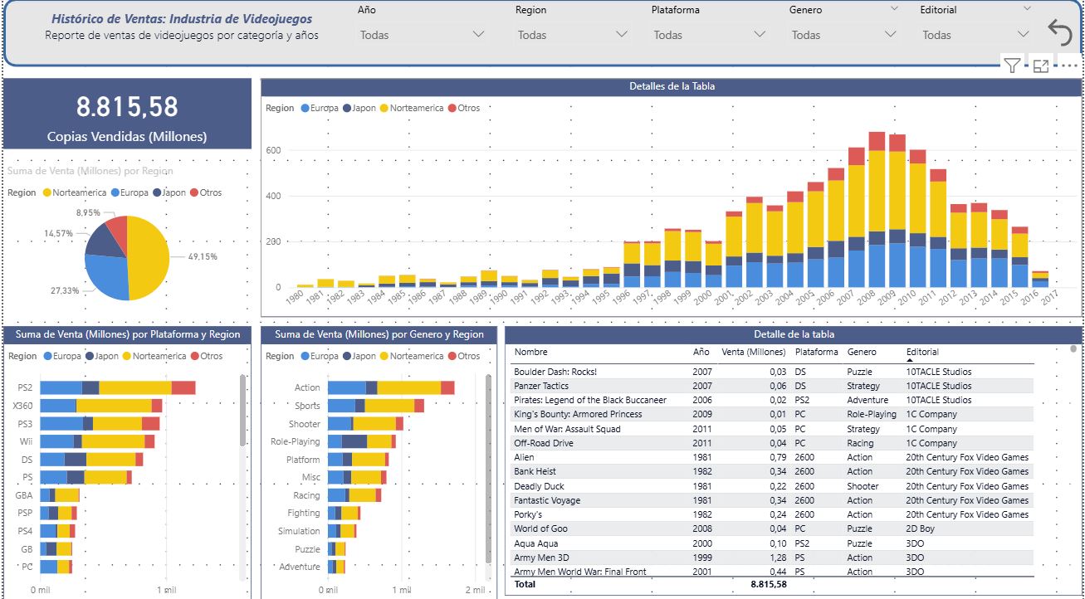Open more options ellipsis menu
This screenshot has height=599, width=1085.
[1069, 66]
